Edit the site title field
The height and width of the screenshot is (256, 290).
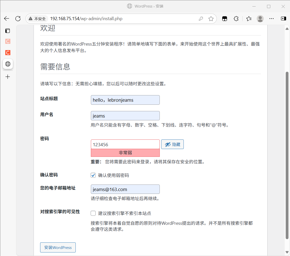[125, 100]
